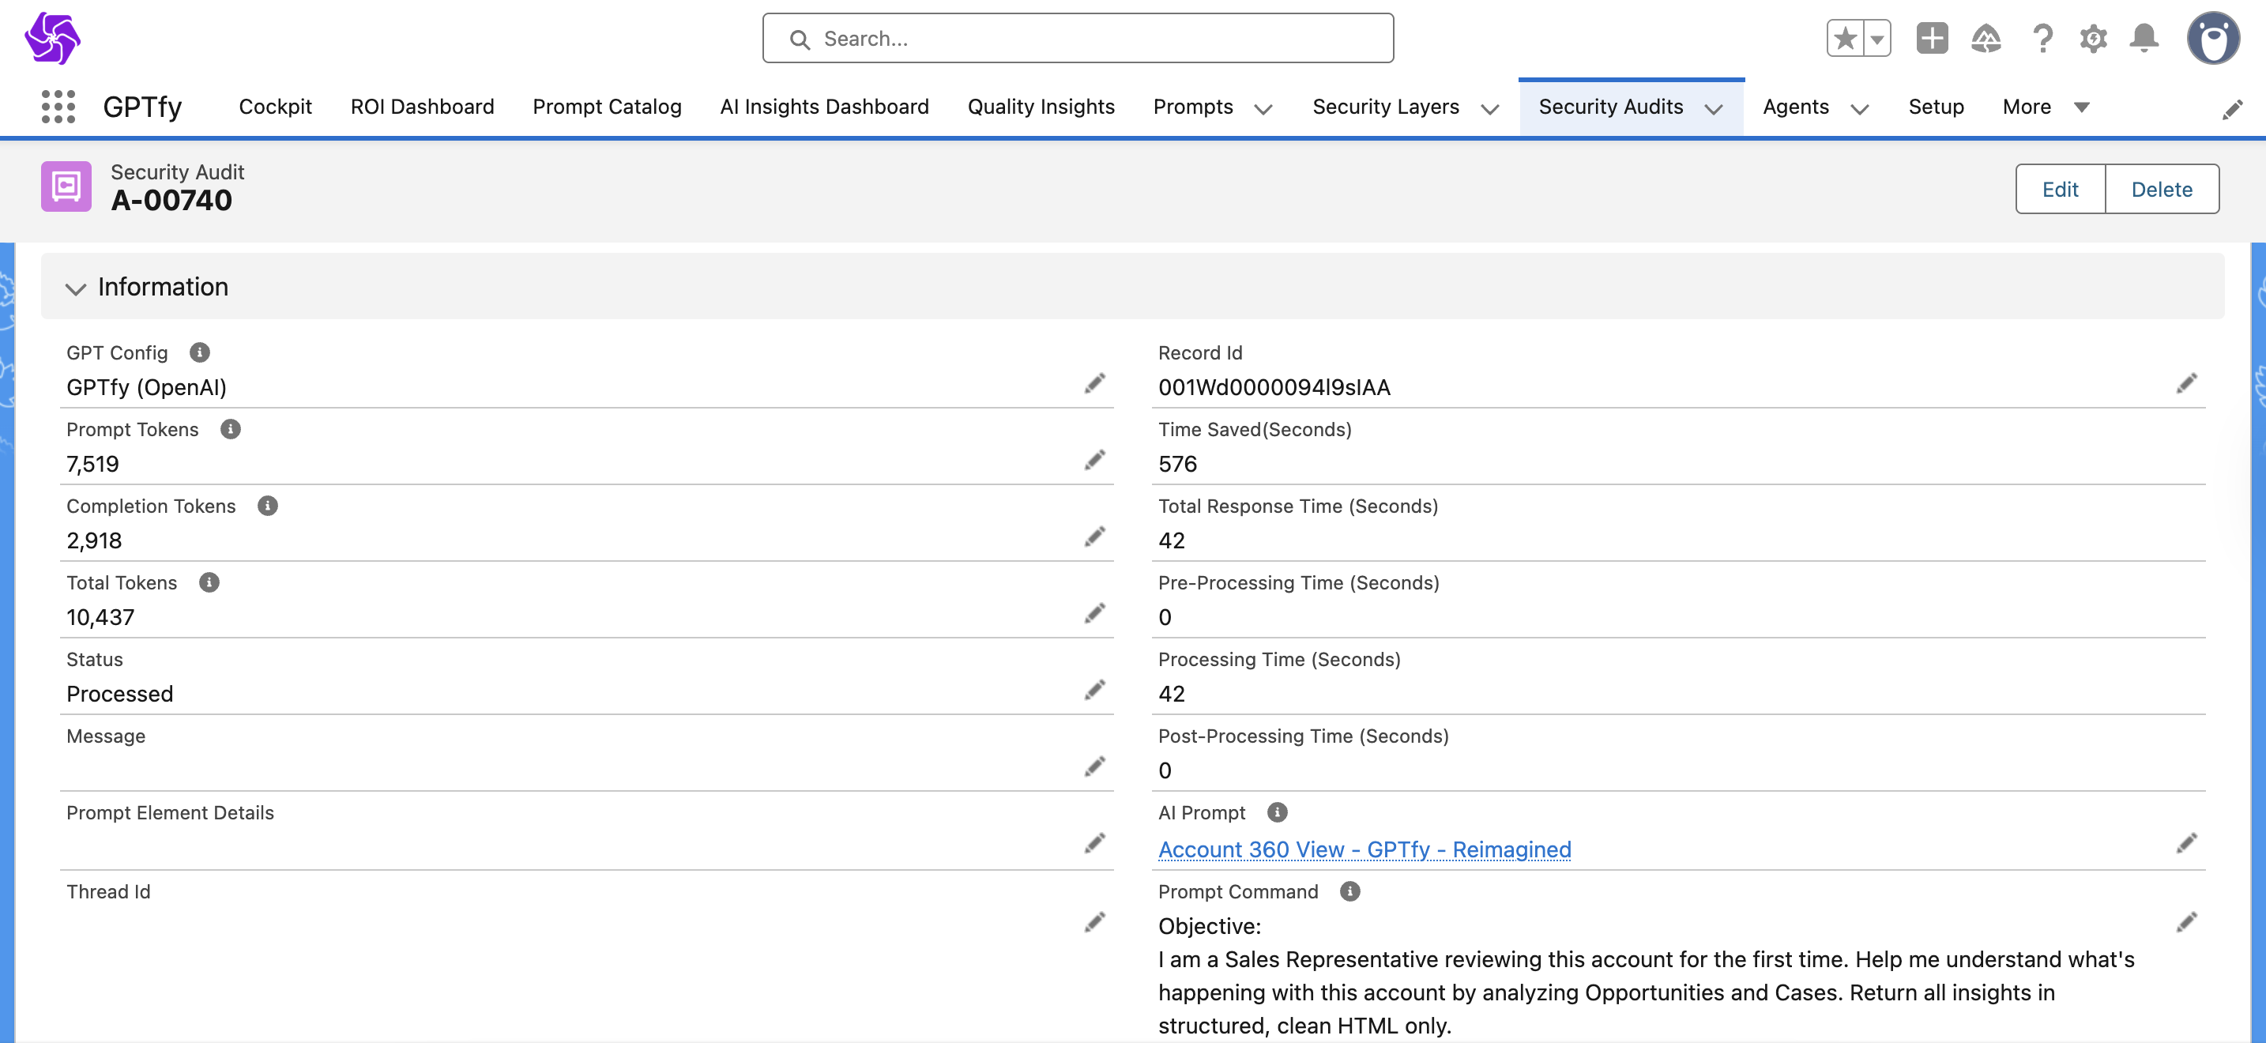Edit Prompt Tokens with pencil icon
This screenshot has height=1043, width=2266.
[x=1094, y=460]
